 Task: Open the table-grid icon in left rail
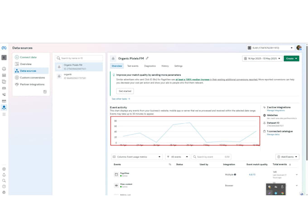point(4,75)
